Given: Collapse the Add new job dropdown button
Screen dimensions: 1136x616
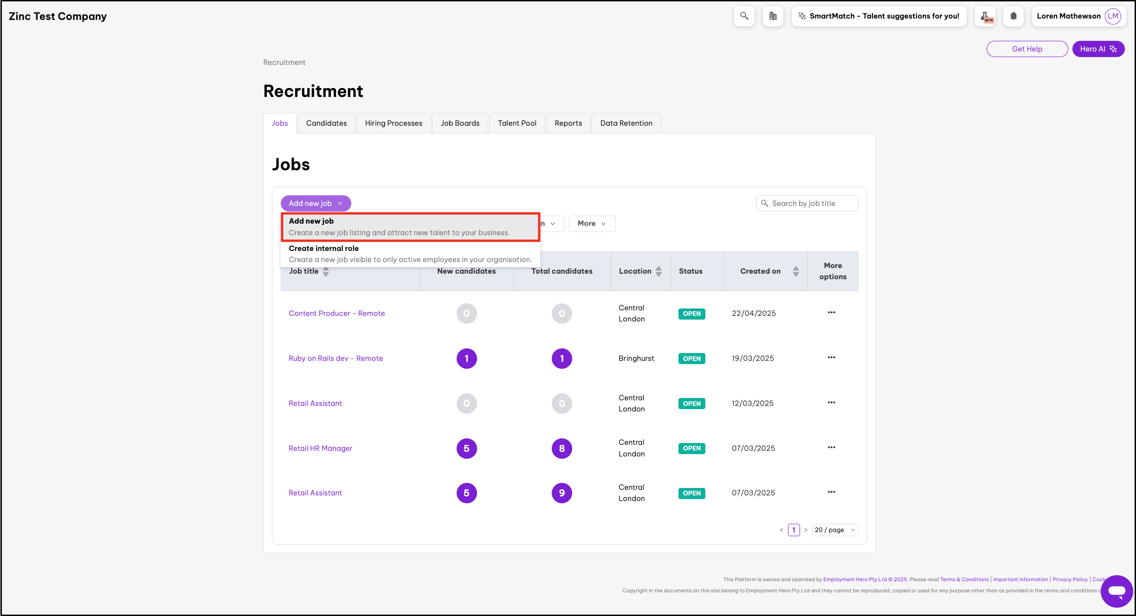Looking at the screenshot, I should pos(316,203).
